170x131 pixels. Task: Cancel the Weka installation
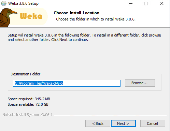pos(153,123)
